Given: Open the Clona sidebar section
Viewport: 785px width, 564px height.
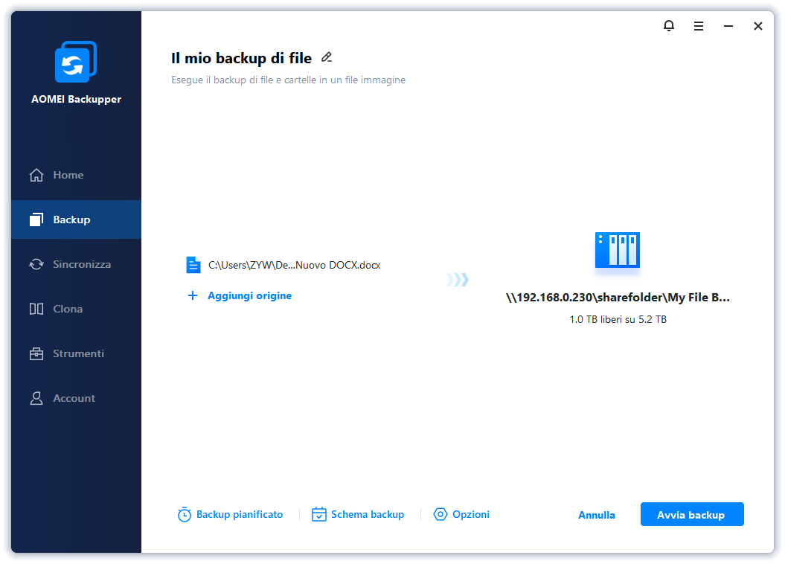Looking at the screenshot, I should [68, 309].
